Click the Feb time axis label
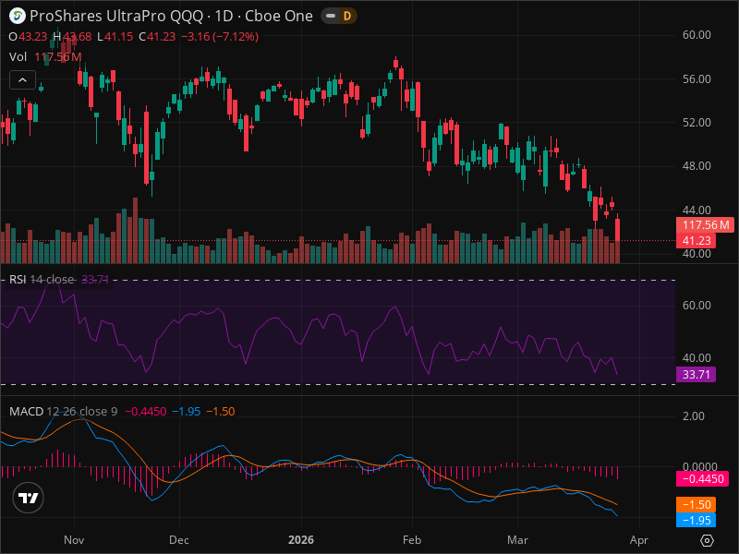This screenshot has width=739, height=554. click(412, 540)
